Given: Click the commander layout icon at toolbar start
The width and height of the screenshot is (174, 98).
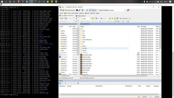Looking at the screenshot, I should pyautogui.click(x=61, y=10).
